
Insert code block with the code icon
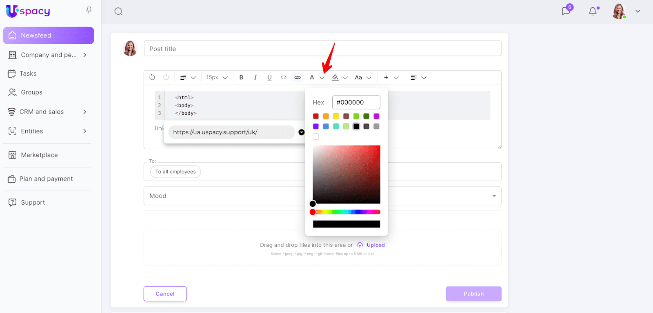pos(283,77)
